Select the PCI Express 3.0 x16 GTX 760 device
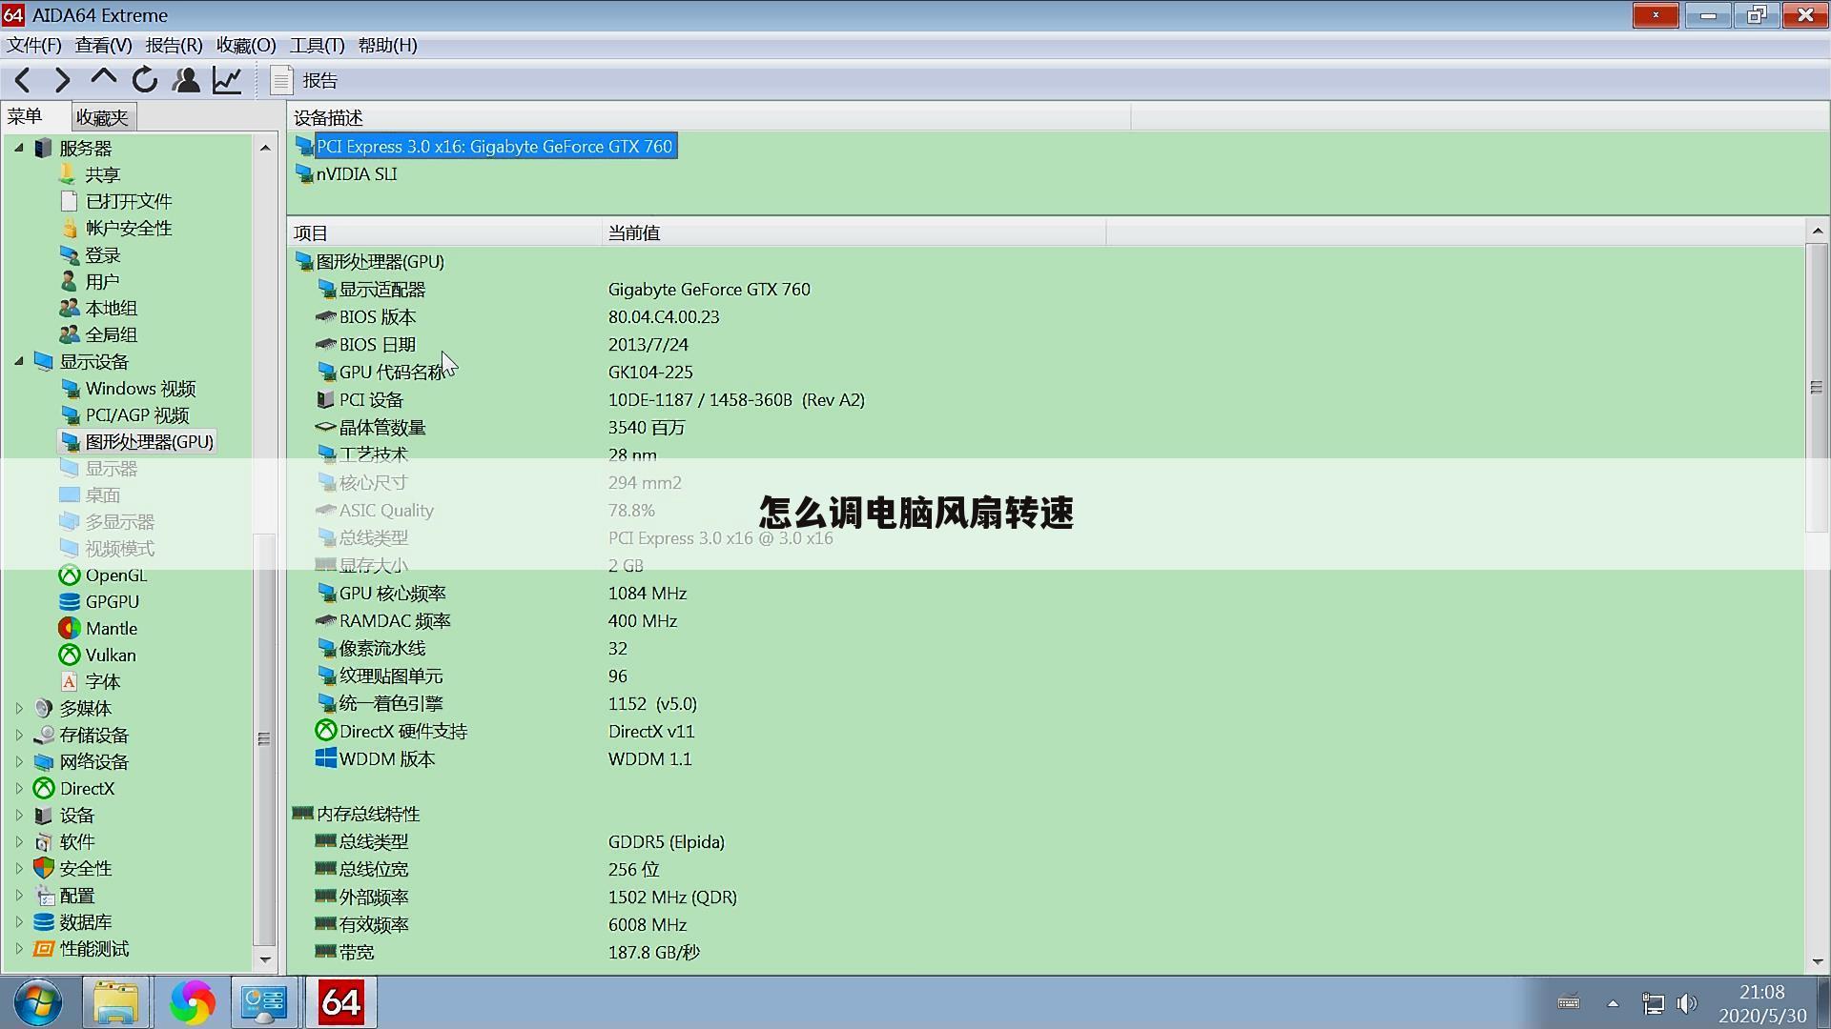Screen dimensions: 1831x1029 tap(495, 146)
